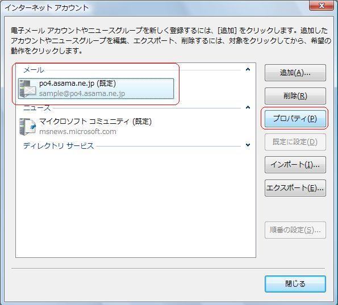Click the disabled 既定に設定(D) button

point(295,142)
